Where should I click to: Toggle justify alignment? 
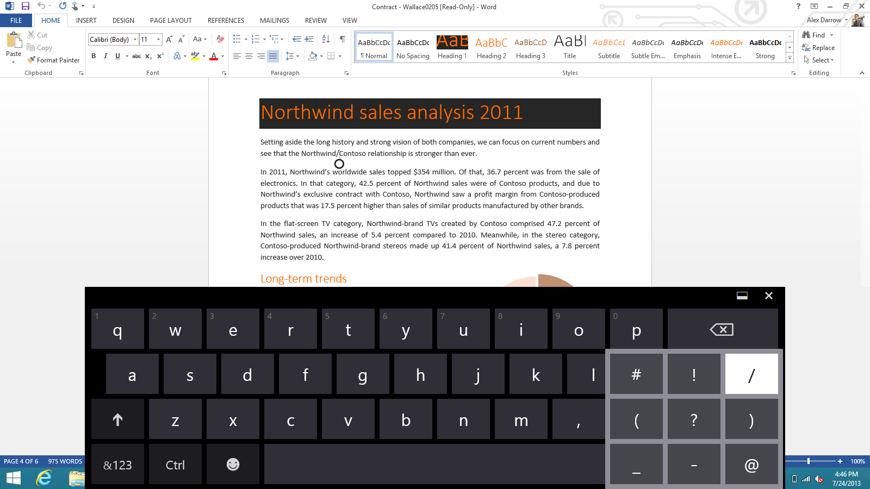[x=273, y=56]
